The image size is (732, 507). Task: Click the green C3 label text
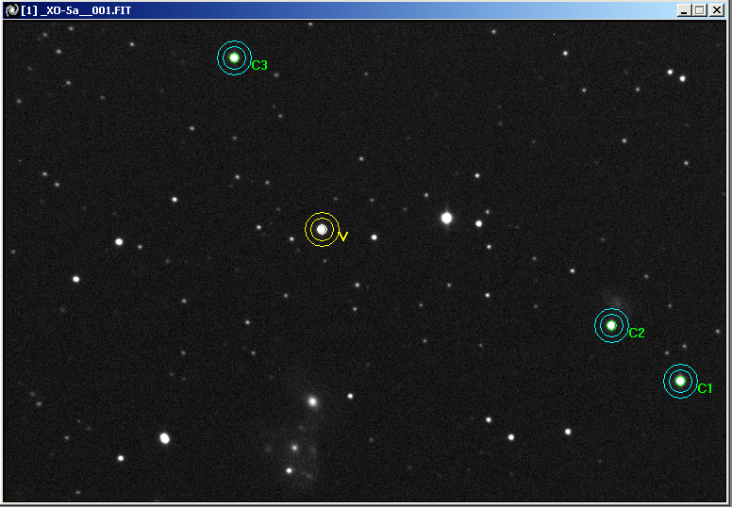(x=259, y=66)
